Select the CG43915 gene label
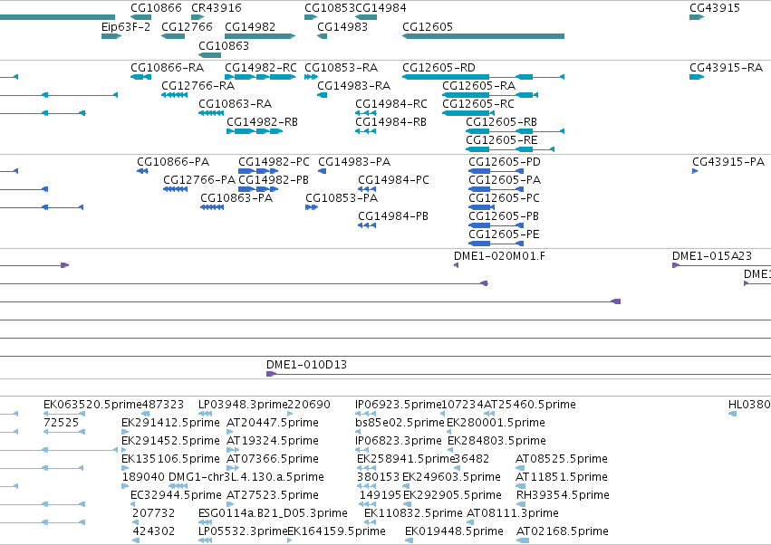Image resolution: width=771 pixels, height=545 pixels. (x=715, y=8)
